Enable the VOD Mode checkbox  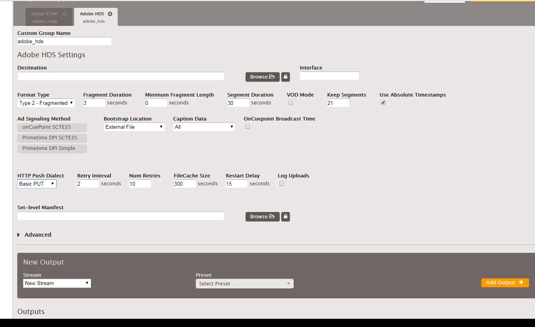pos(291,102)
